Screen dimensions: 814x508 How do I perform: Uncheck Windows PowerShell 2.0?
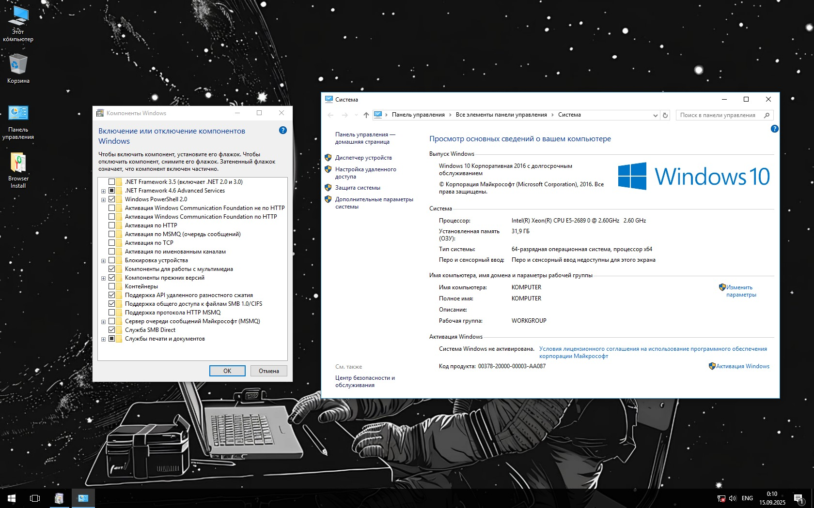pos(112,199)
